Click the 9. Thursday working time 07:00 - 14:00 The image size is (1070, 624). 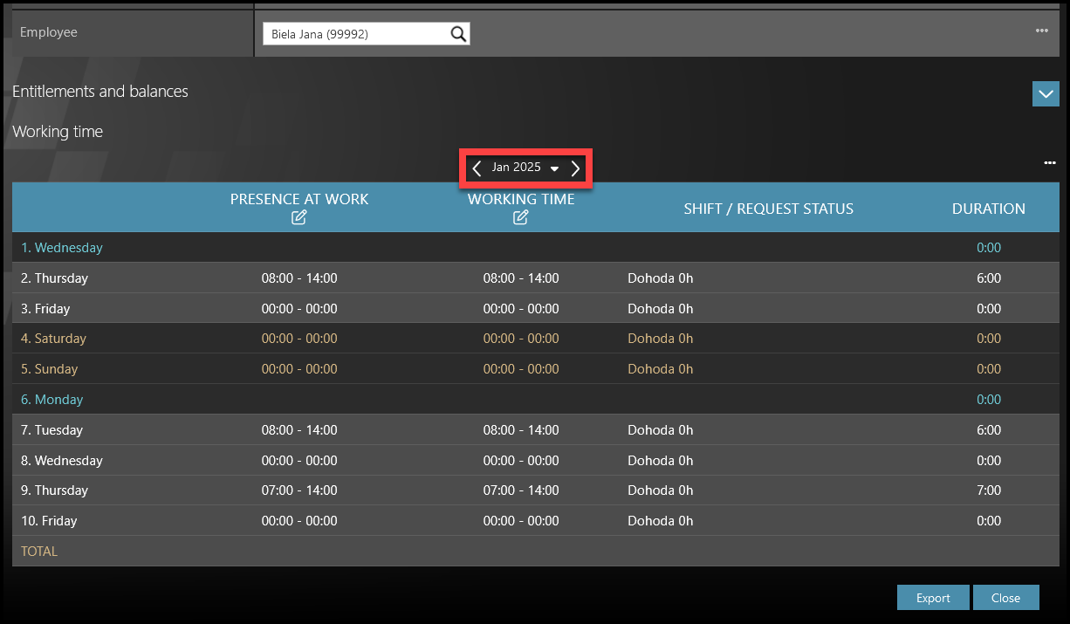[521, 490]
